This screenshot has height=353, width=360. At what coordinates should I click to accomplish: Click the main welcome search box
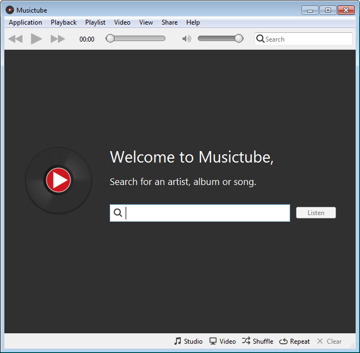(x=200, y=213)
